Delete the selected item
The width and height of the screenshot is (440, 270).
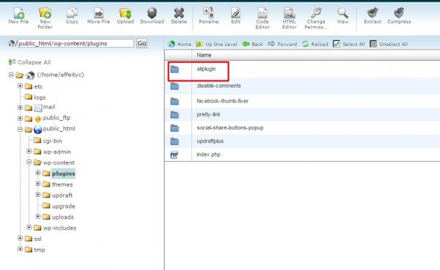point(179,15)
